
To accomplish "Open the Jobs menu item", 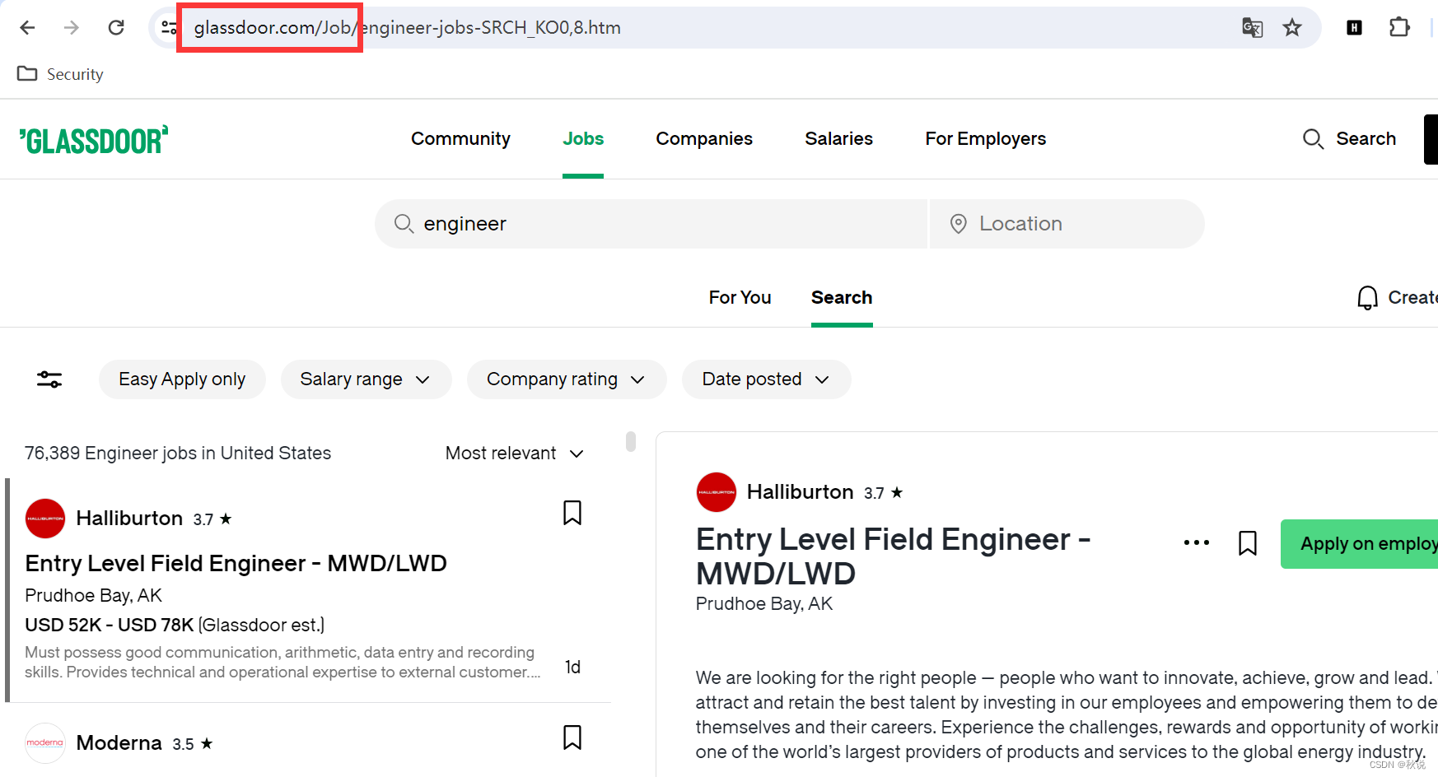I will click(583, 139).
